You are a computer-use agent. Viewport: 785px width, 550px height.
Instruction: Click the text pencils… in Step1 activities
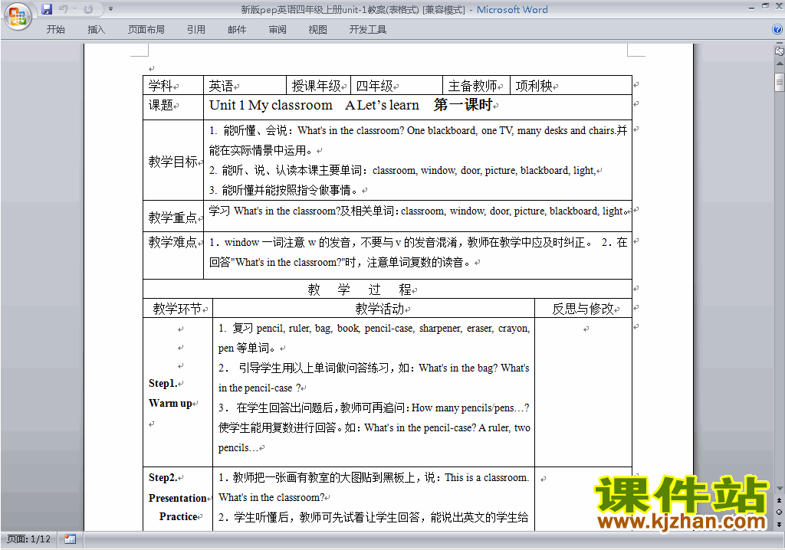tap(238, 448)
